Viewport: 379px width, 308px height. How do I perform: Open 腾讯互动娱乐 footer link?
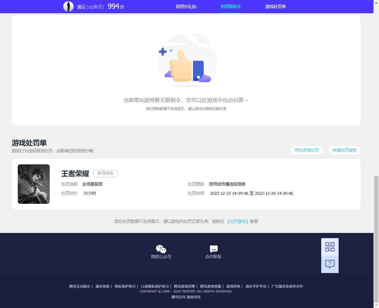pos(80,286)
